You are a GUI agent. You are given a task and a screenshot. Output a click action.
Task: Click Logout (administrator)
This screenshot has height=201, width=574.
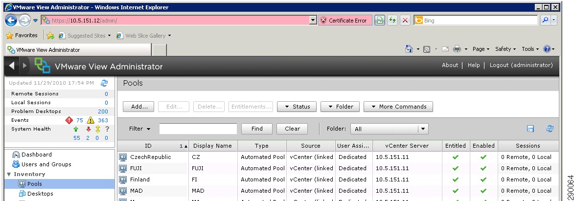point(521,65)
